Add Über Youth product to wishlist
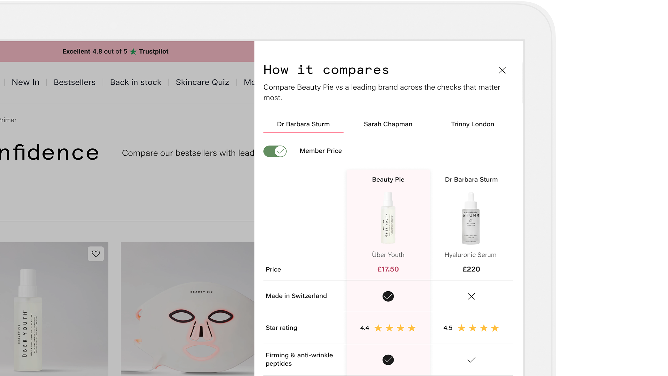The height and width of the screenshot is (376, 668). (96, 254)
